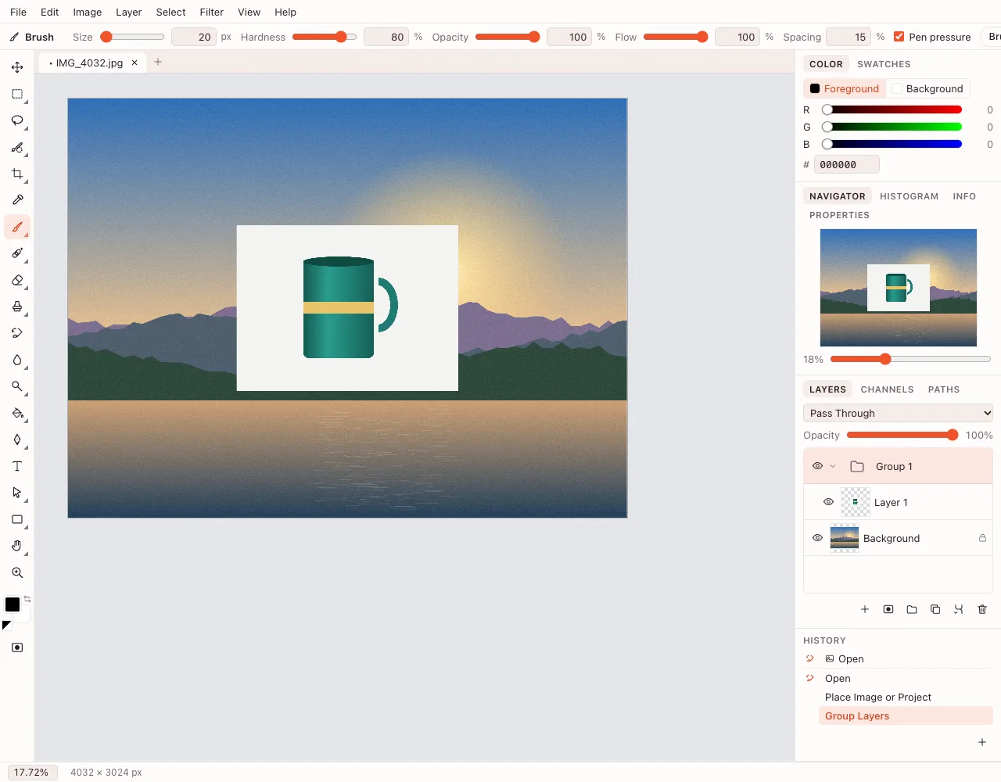Hide Layer 1 visibility eye
Image resolution: width=1001 pixels, height=782 pixels.
[828, 502]
